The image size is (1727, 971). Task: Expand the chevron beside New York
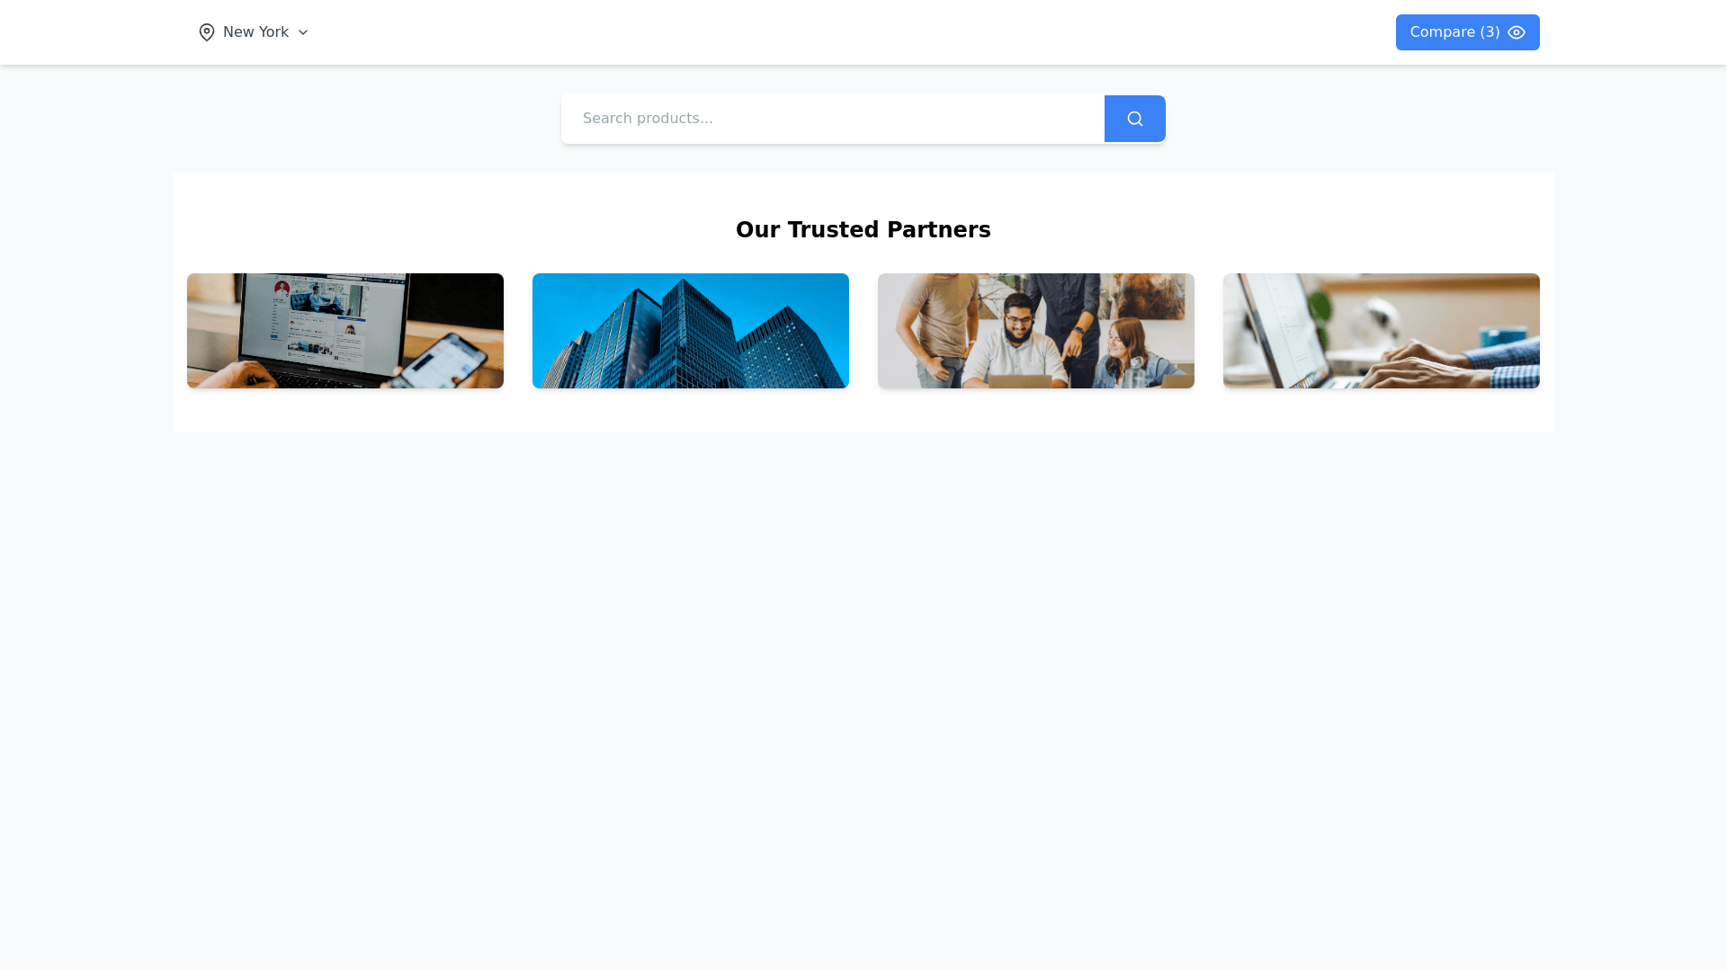point(303,32)
